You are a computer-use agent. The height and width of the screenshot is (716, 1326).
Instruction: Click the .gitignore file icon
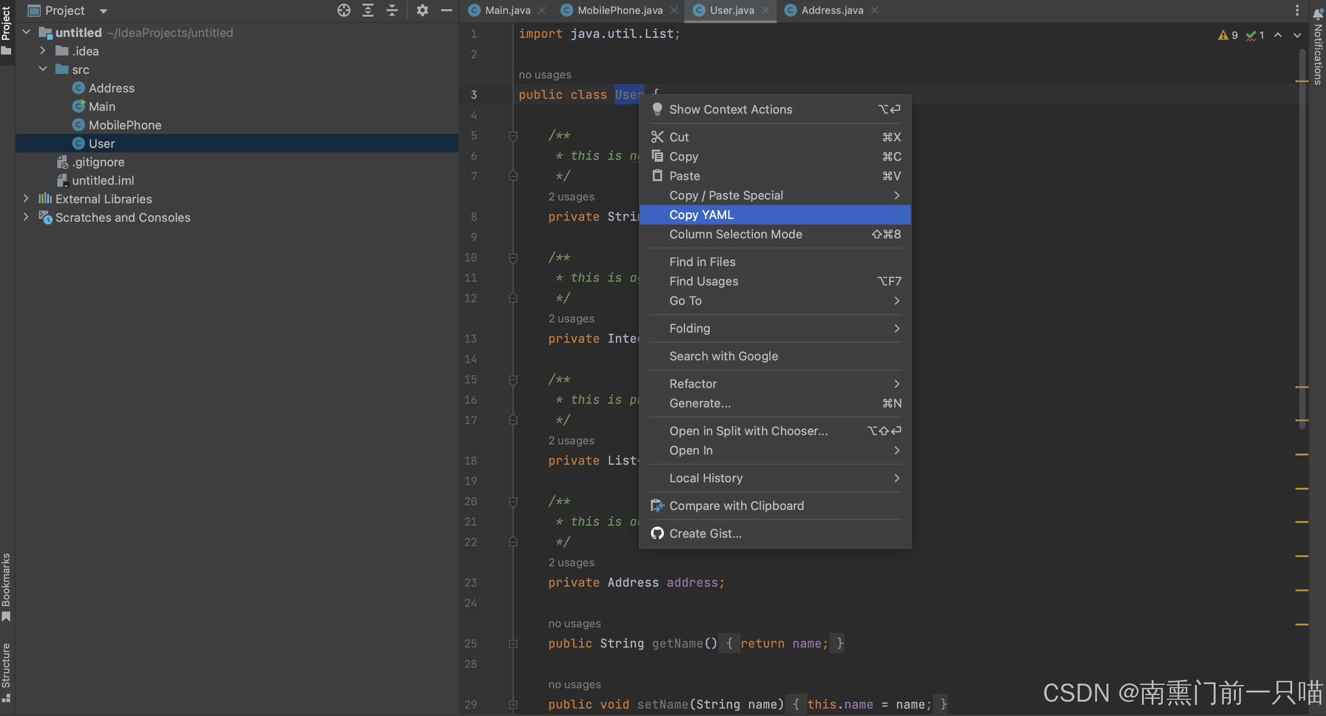[x=62, y=162]
